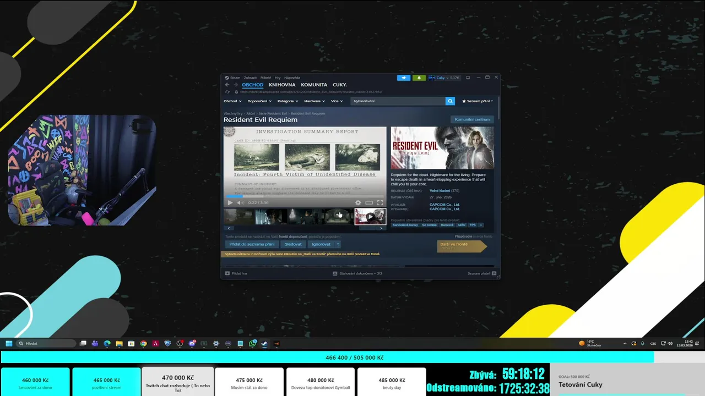Play the trailer video
The image size is (705, 396).
tap(230, 203)
